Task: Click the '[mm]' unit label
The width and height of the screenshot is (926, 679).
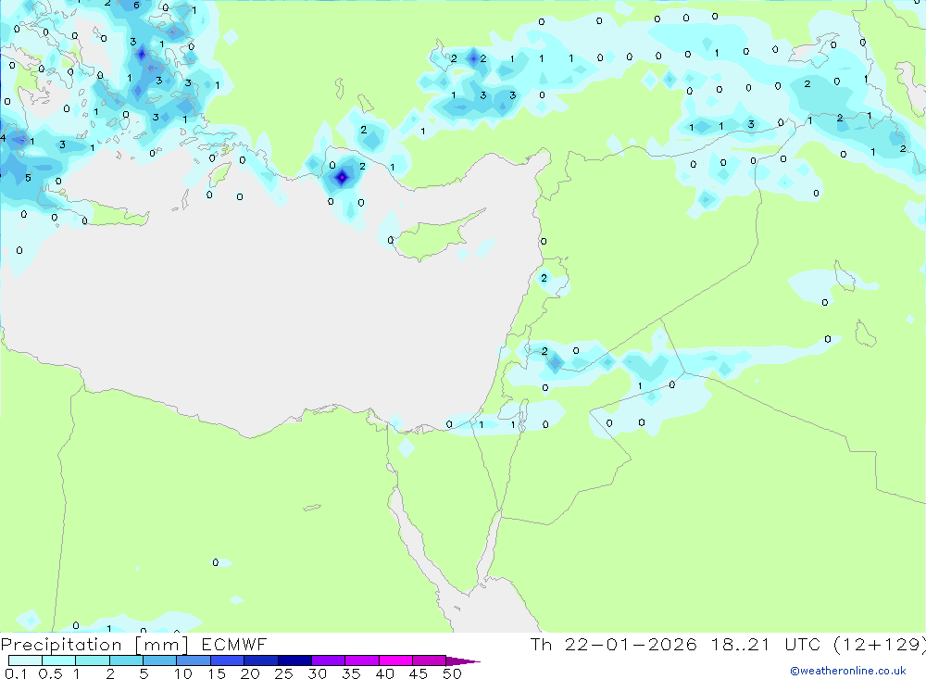Action: coord(162,645)
